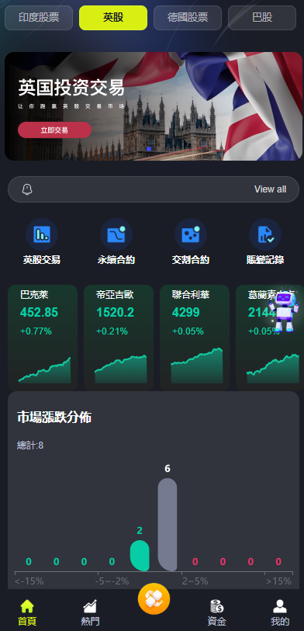This screenshot has height=631, width=304.
Task: Open 永續合約 perpetual contract icon
Action: click(x=116, y=234)
